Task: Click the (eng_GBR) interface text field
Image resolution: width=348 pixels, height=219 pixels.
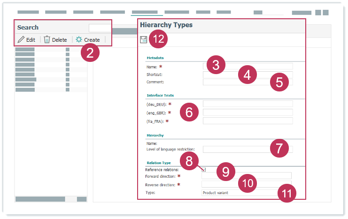Action: (x=247, y=113)
